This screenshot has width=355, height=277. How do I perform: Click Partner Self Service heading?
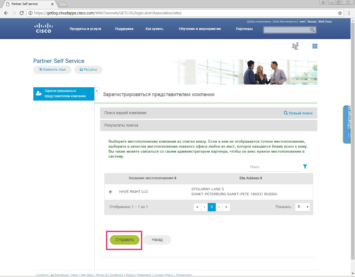click(x=59, y=61)
